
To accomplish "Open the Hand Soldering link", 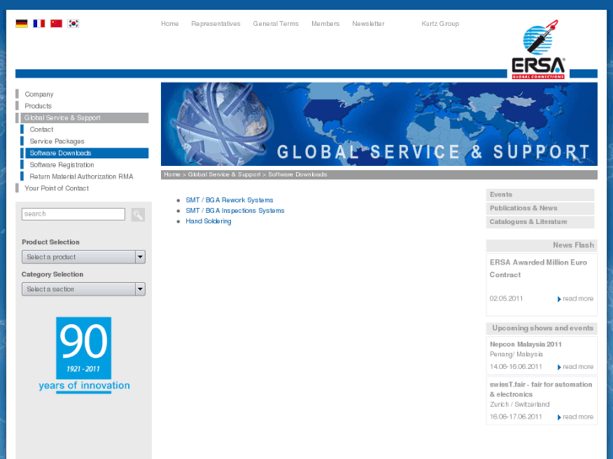I will pyautogui.click(x=208, y=221).
